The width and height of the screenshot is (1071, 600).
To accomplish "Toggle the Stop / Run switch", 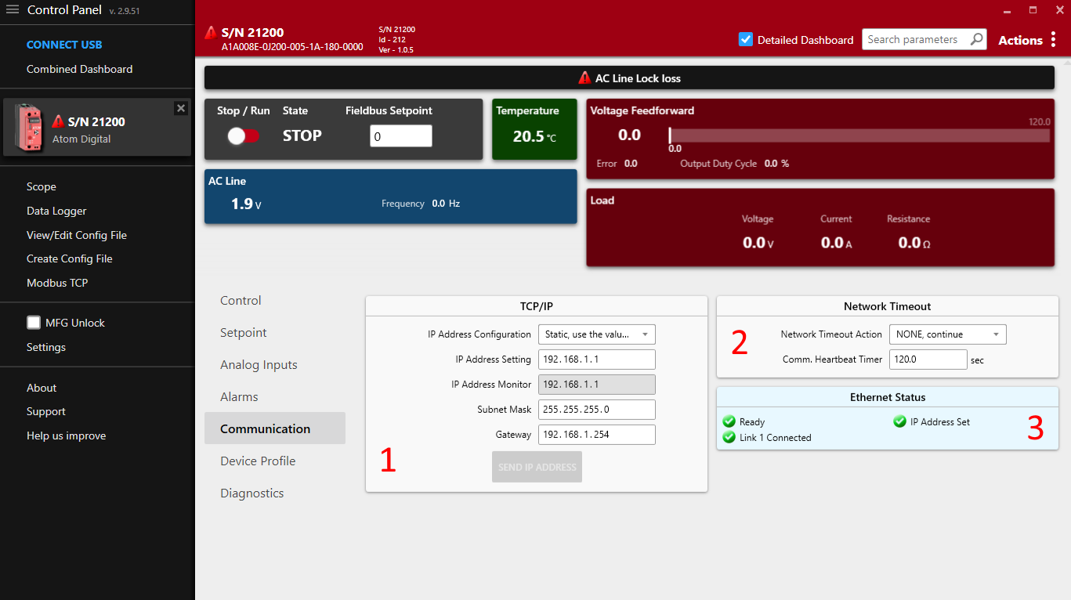I will [x=243, y=135].
